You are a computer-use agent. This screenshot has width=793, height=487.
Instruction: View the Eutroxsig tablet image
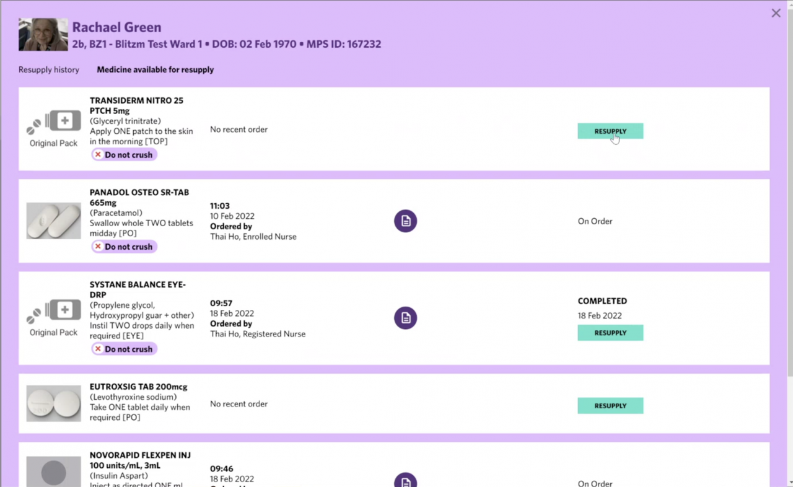pyautogui.click(x=53, y=403)
